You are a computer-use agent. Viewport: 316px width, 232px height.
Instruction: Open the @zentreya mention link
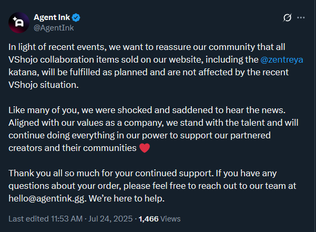(x=282, y=59)
